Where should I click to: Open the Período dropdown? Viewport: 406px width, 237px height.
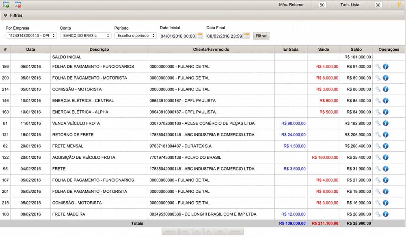(x=136, y=35)
